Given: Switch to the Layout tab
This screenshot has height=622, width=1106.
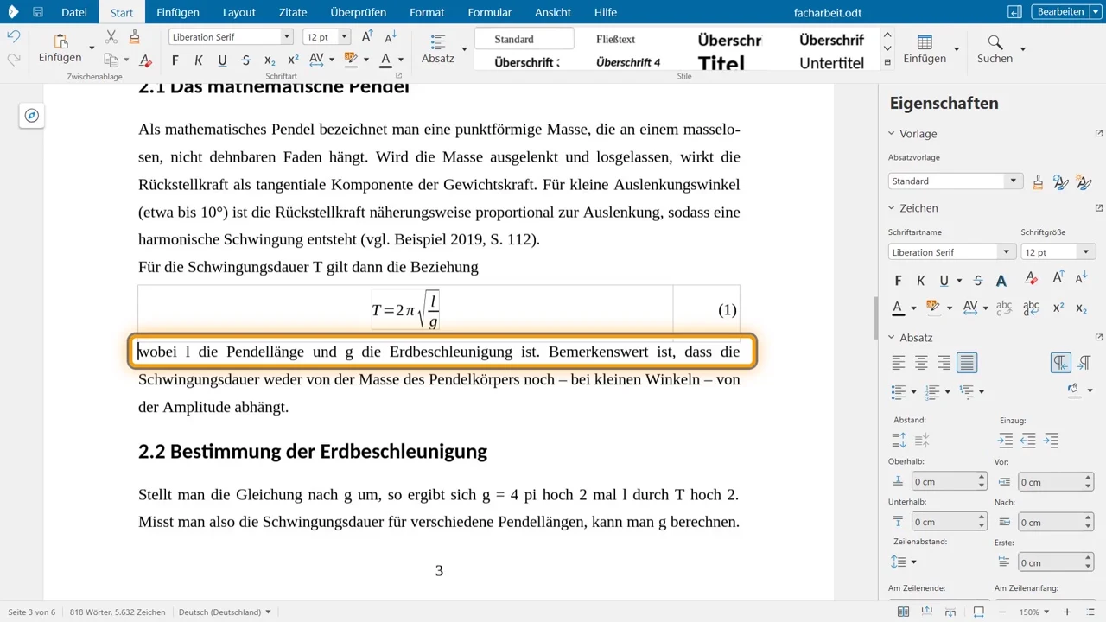Looking at the screenshot, I should (x=239, y=12).
